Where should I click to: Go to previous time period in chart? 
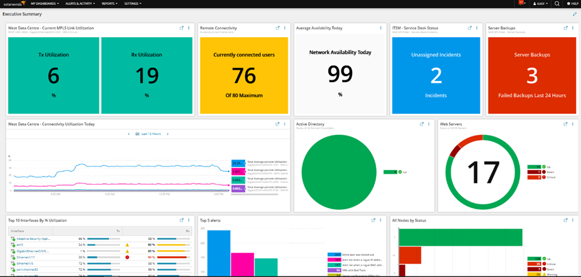coord(128,134)
